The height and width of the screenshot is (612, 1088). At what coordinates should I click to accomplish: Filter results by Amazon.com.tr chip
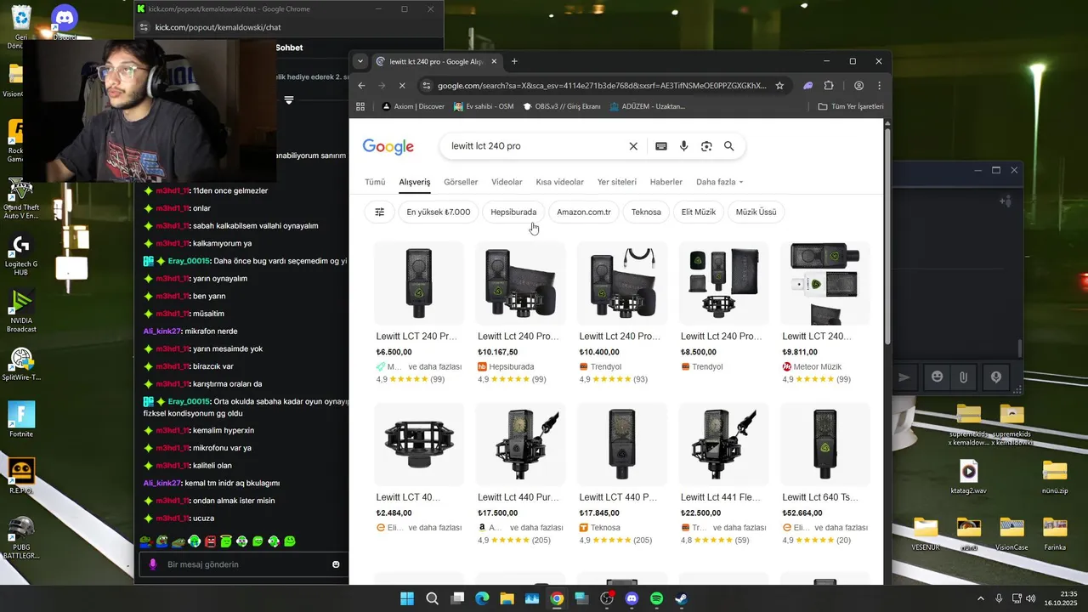pos(583,212)
